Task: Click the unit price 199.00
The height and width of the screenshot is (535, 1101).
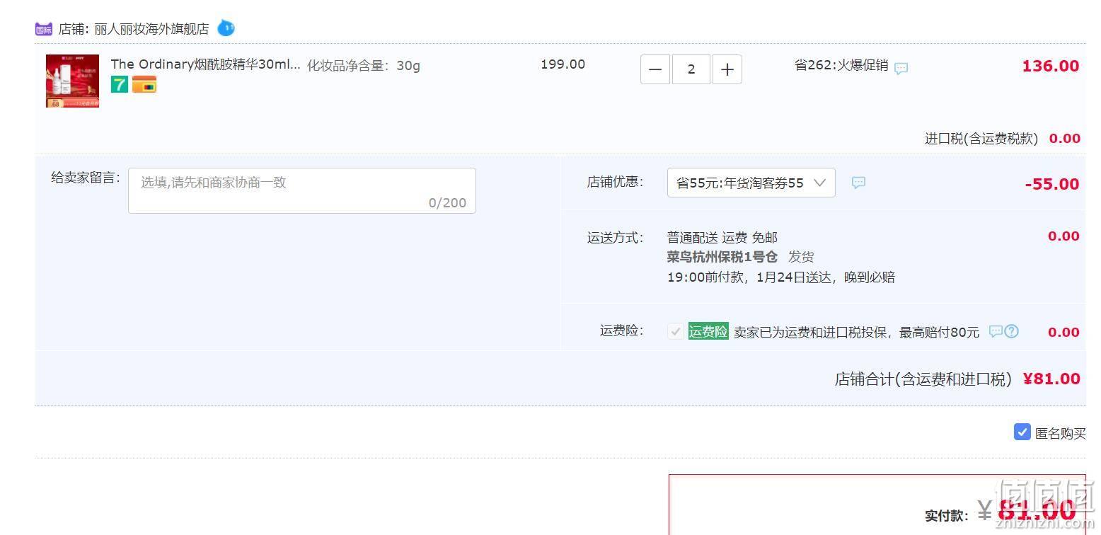Action: pyautogui.click(x=563, y=64)
